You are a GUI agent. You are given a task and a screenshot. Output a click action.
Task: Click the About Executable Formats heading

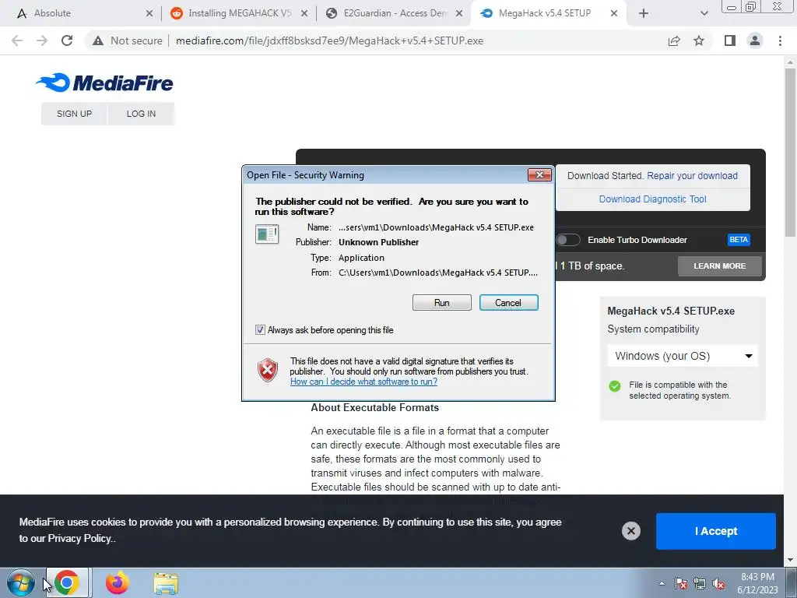coord(374,407)
